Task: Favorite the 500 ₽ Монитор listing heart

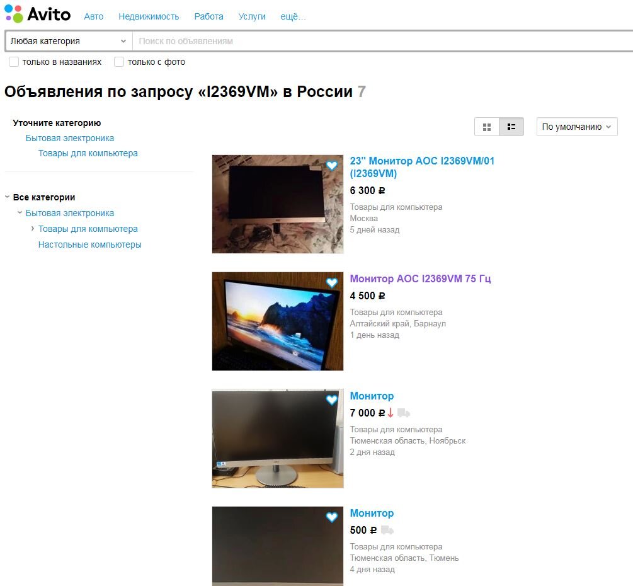Action: point(332,517)
